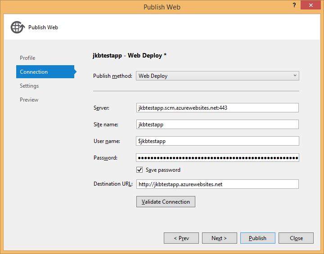Click the 'Destination URL:' label
The height and width of the screenshot is (254, 324).
[113, 184]
